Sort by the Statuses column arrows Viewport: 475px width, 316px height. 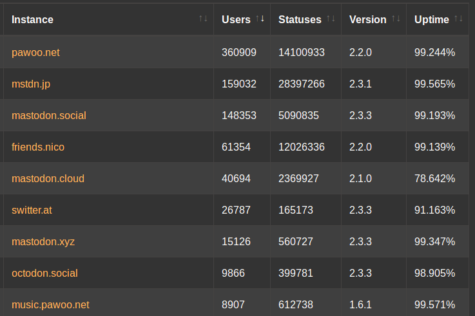click(x=331, y=19)
